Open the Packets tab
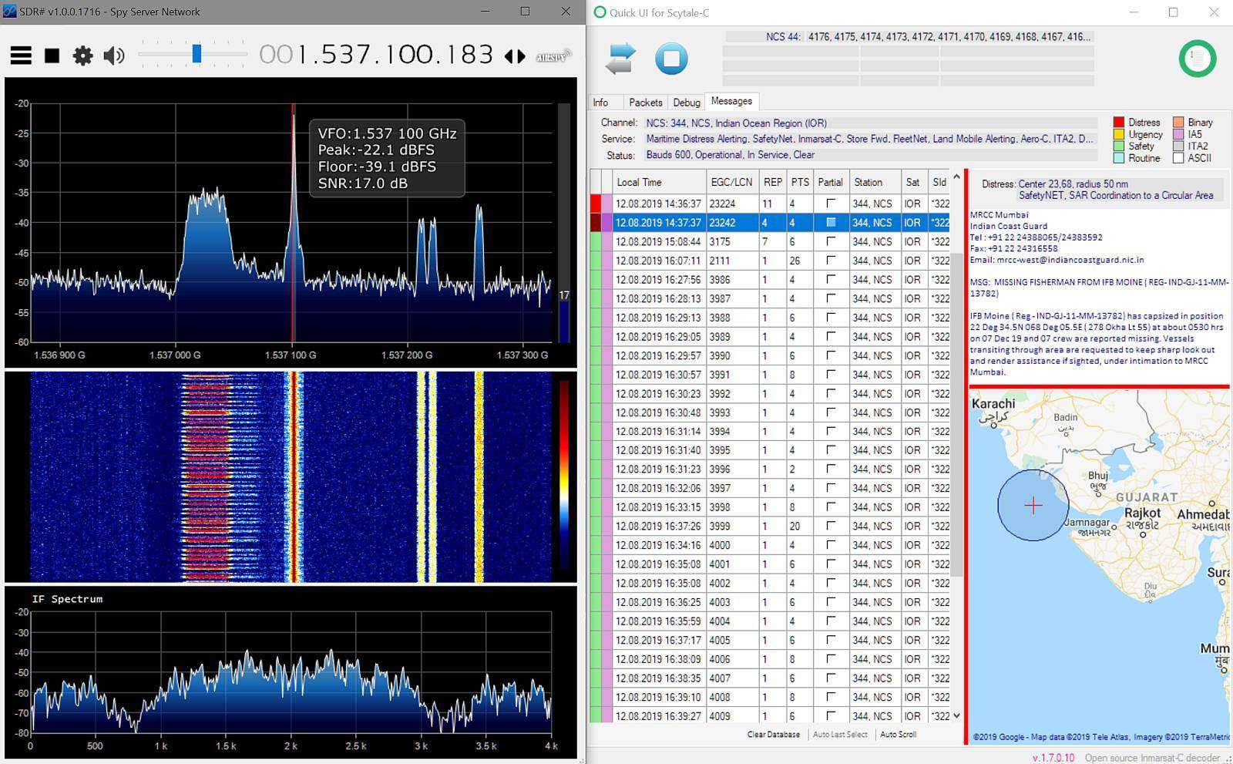Viewport: 1233px width, 764px height. click(x=645, y=103)
